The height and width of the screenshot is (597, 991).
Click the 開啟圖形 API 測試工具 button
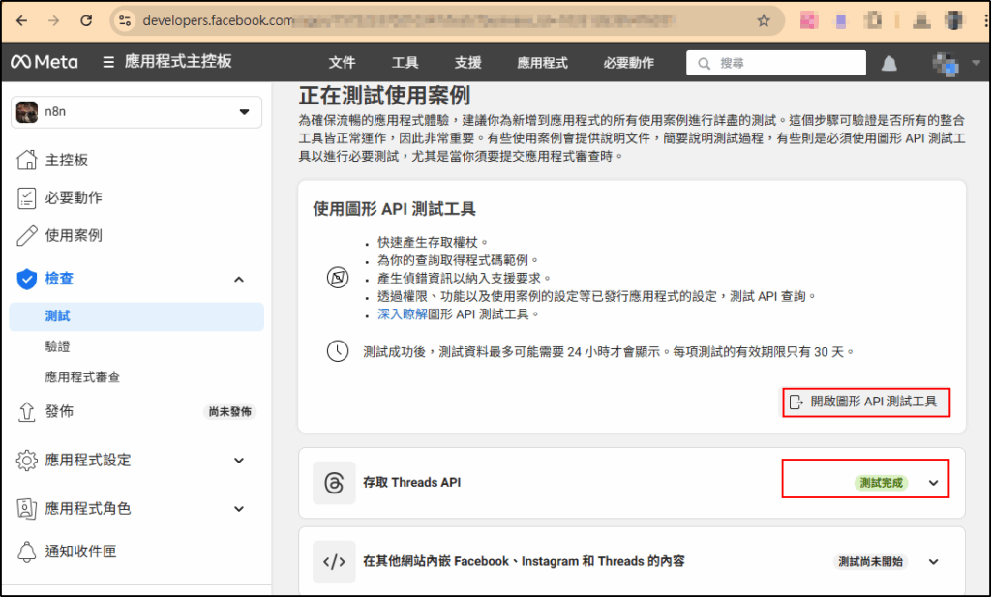866,402
